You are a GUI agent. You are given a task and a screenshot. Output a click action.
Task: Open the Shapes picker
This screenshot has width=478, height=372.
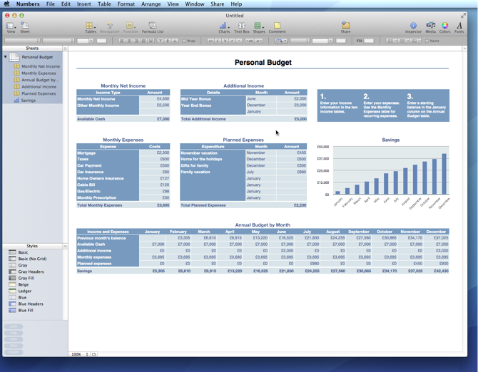pyautogui.click(x=259, y=27)
